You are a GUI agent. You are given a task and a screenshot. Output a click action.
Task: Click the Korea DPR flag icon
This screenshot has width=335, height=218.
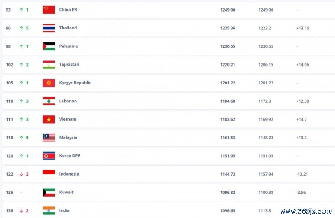tap(49, 156)
